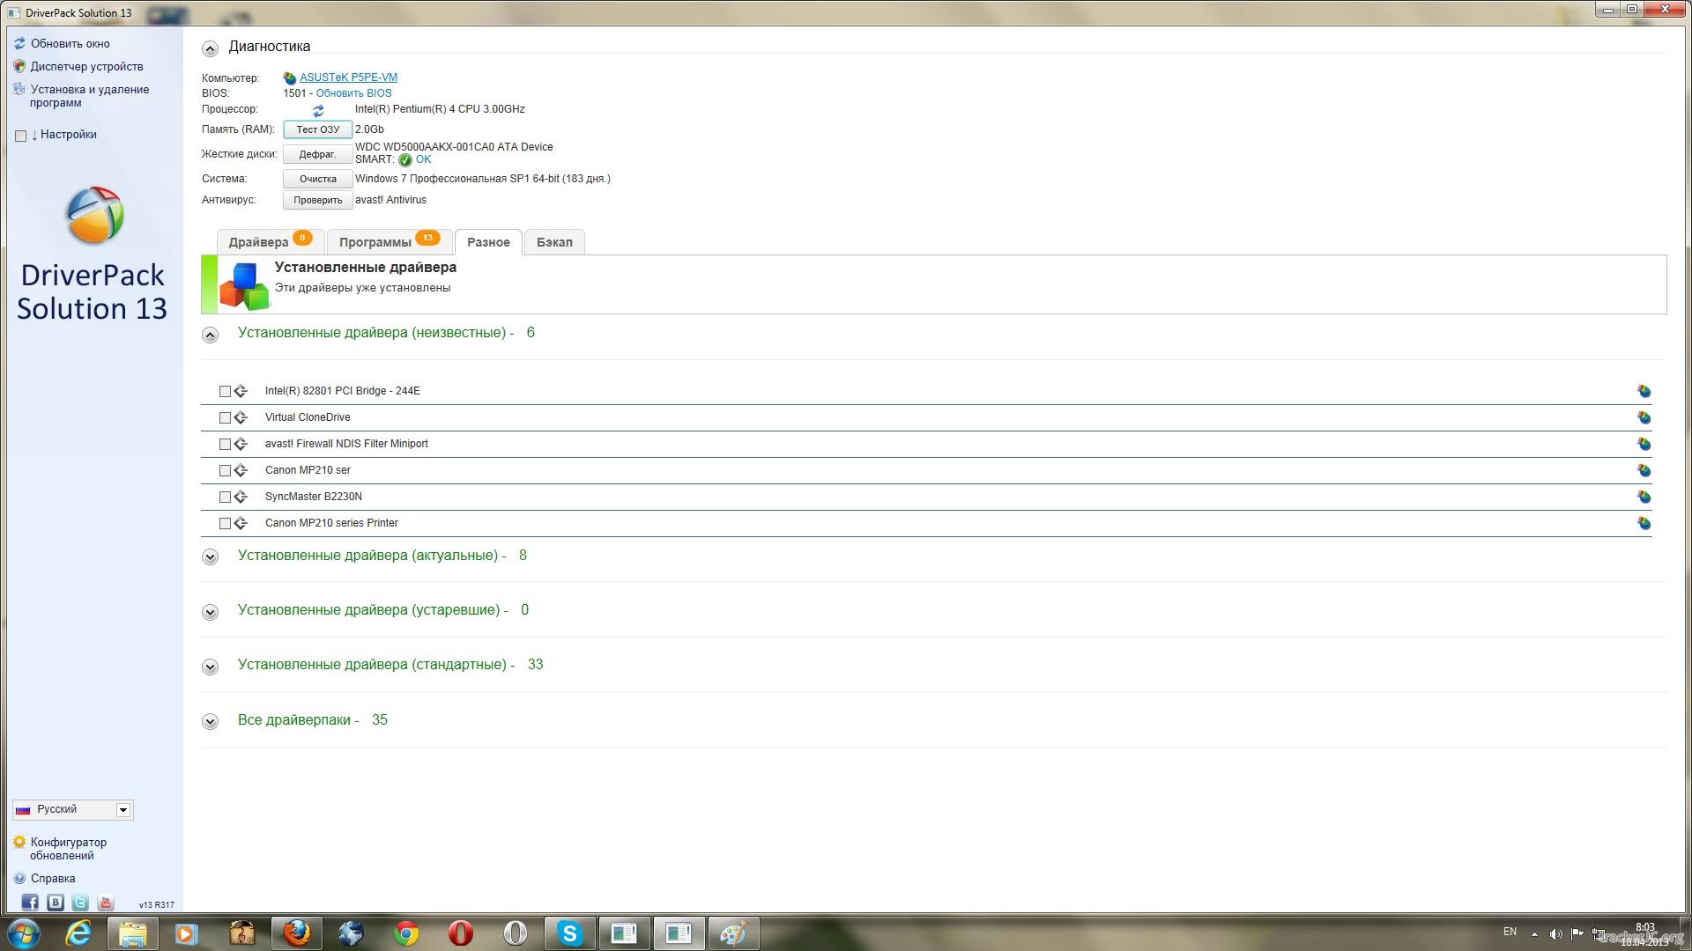Click the Twitter icon in sidebar
Screen dimensions: 1692x951
click(x=80, y=903)
